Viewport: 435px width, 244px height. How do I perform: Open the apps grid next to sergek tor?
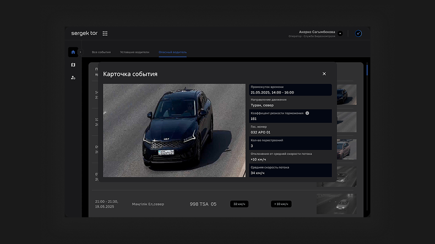click(105, 34)
